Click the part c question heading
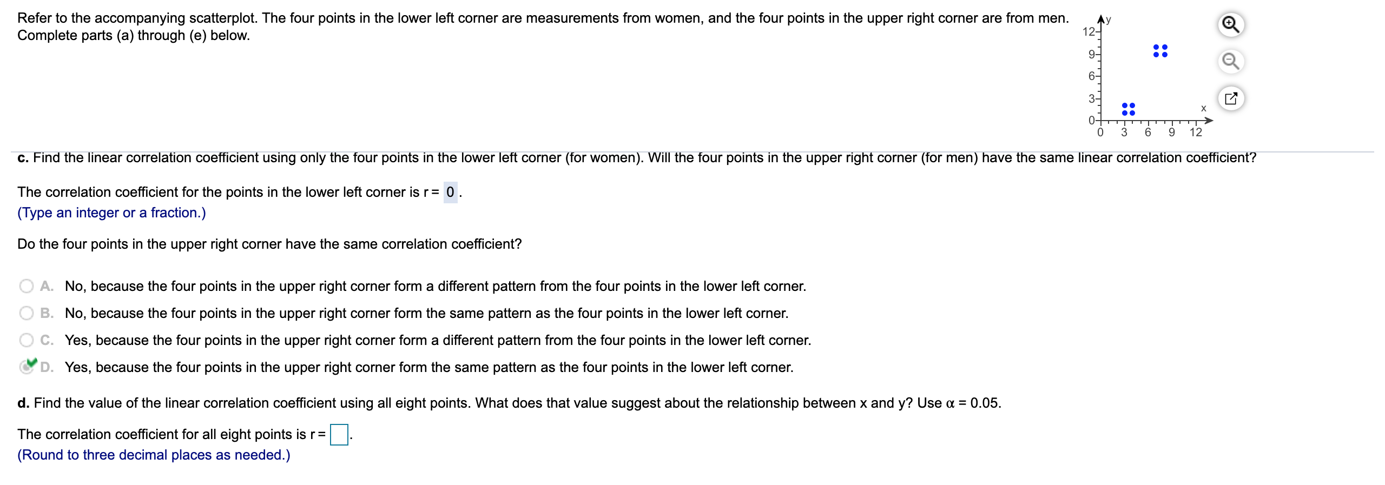 (24, 157)
